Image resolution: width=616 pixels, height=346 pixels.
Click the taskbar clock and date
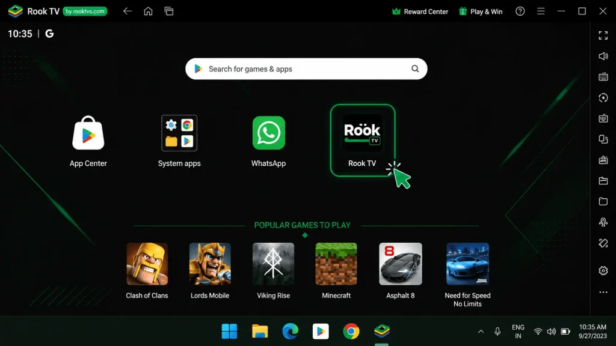click(593, 332)
